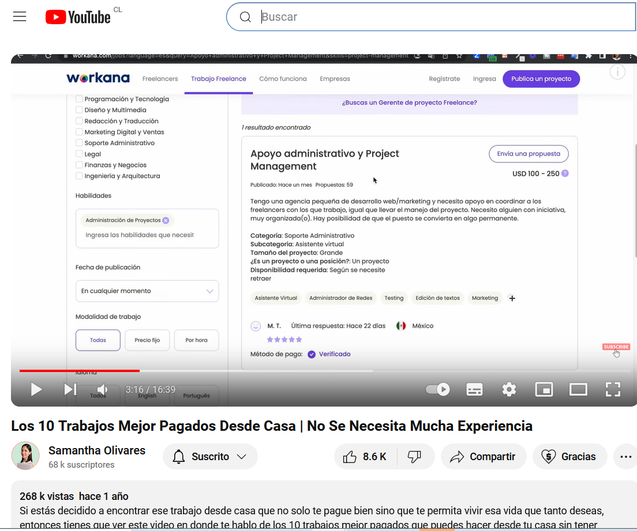This screenshot has height=531, width=637.
Task: Skip to the next video
Action: [x=70, y=389]
